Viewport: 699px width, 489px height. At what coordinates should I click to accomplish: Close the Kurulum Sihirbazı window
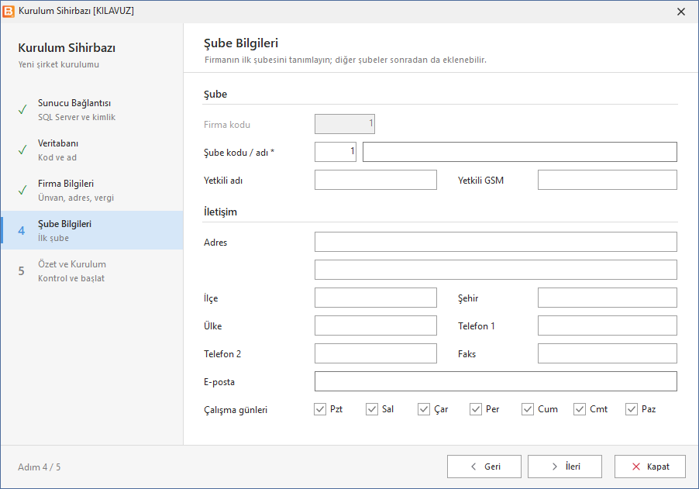click(x=680, y=12)
